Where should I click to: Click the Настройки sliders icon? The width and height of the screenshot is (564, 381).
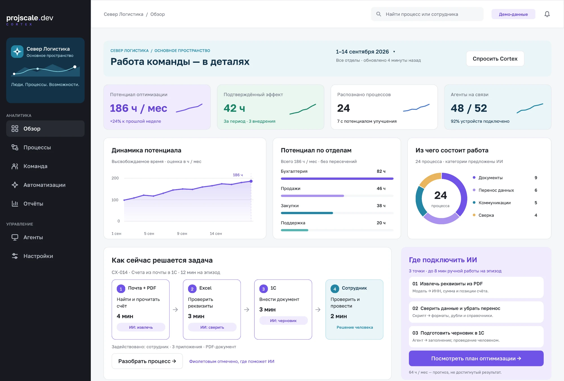[x=15, y=256]
